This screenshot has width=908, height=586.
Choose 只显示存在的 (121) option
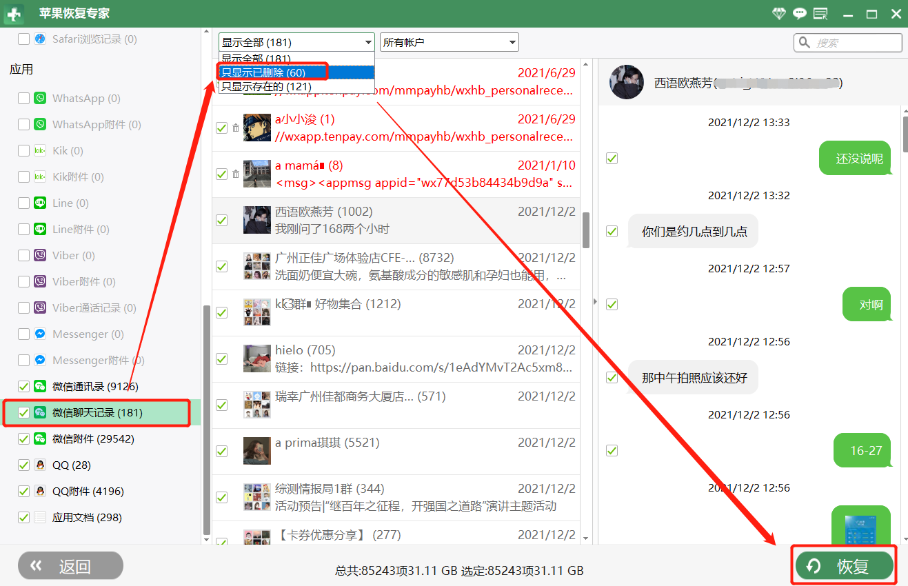tap(296, 87)
